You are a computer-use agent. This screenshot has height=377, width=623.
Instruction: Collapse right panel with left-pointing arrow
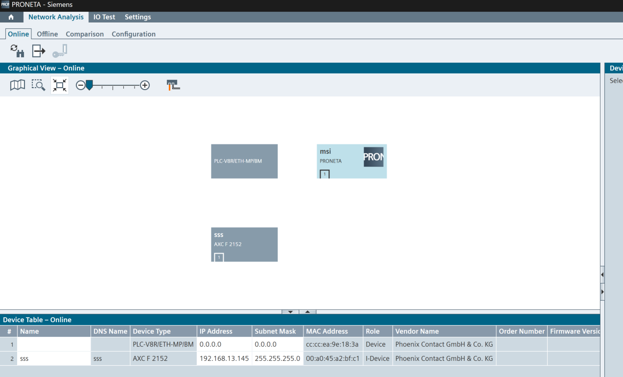click(602, 275)
